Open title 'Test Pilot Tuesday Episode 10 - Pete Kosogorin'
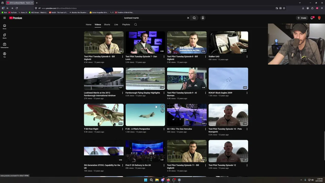 (x=225, y=130)
